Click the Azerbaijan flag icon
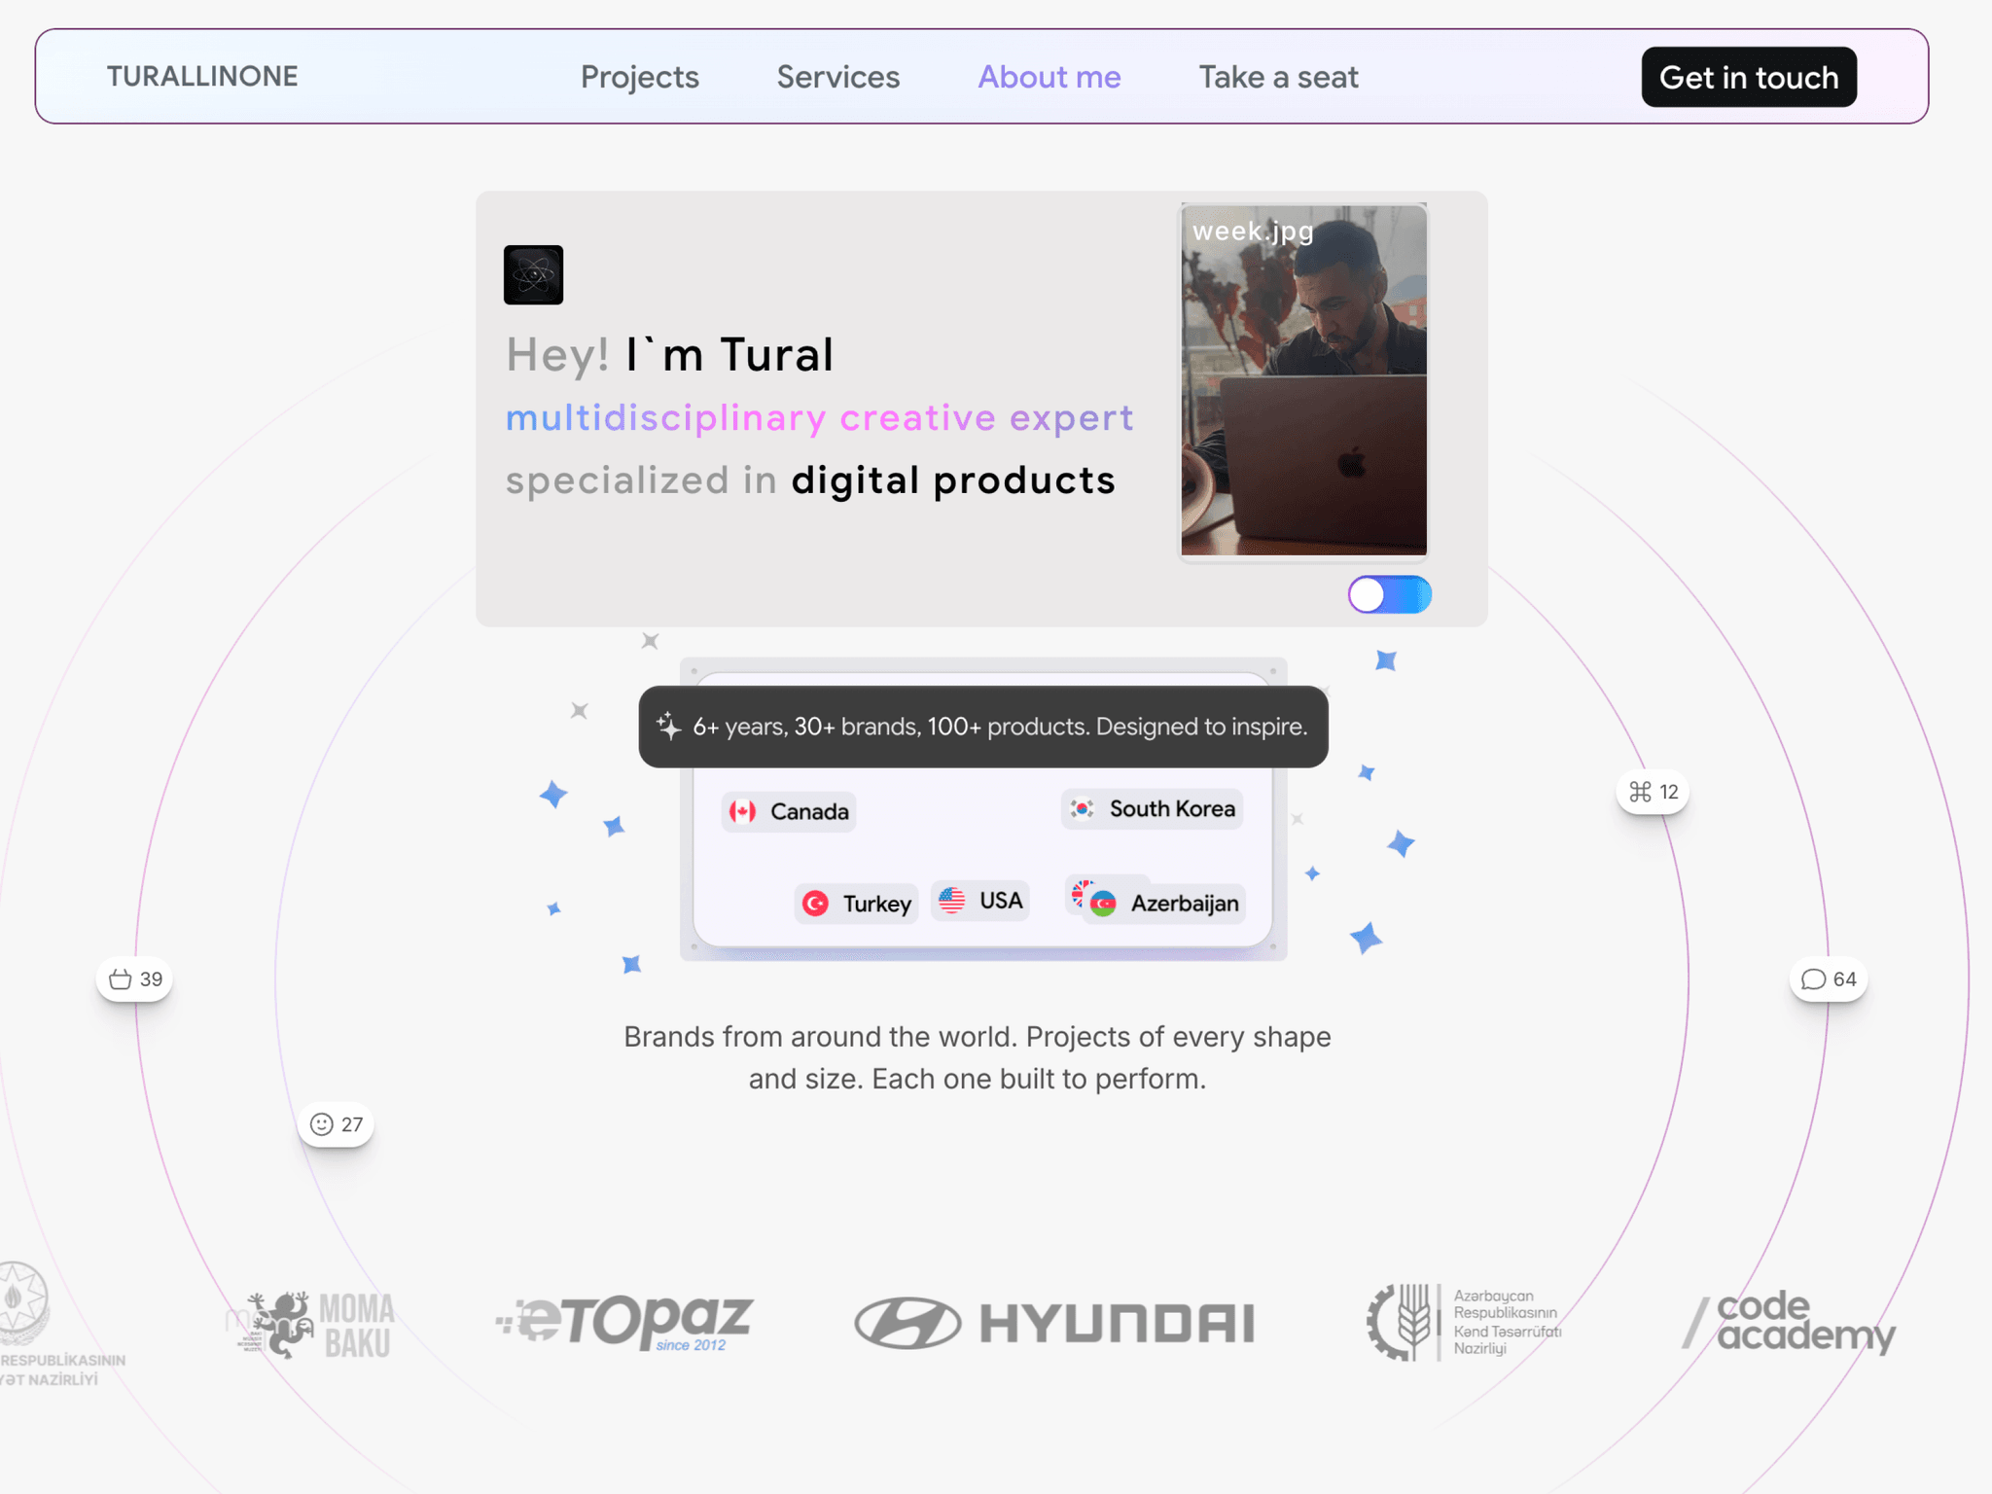 point(1103,904)
